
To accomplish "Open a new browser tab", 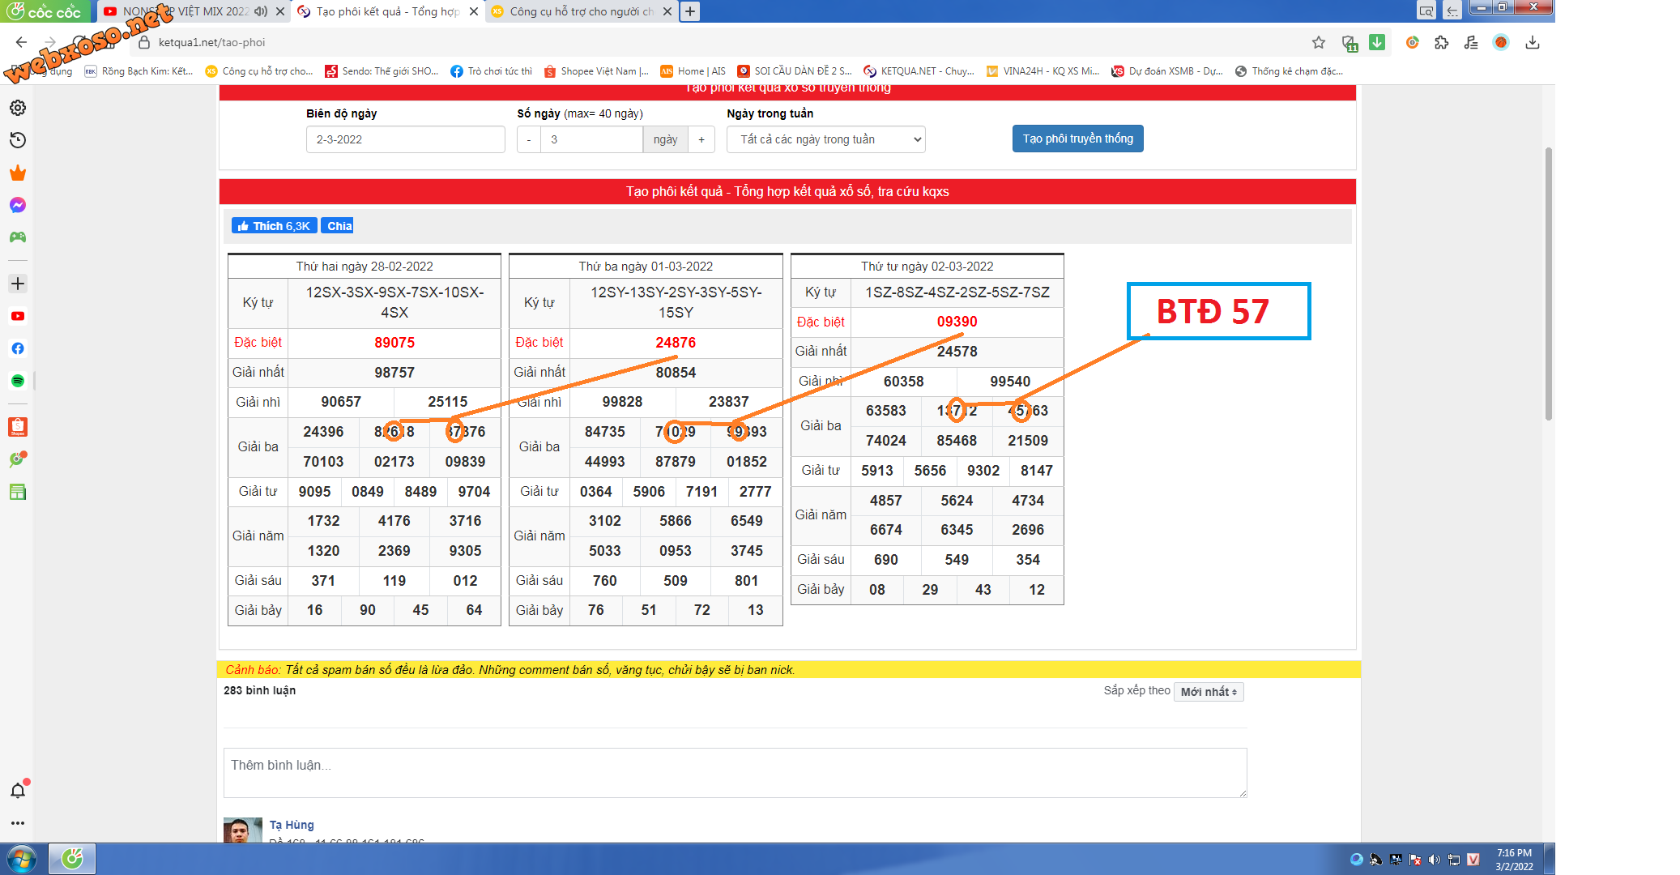I will (x=689, y=11).
